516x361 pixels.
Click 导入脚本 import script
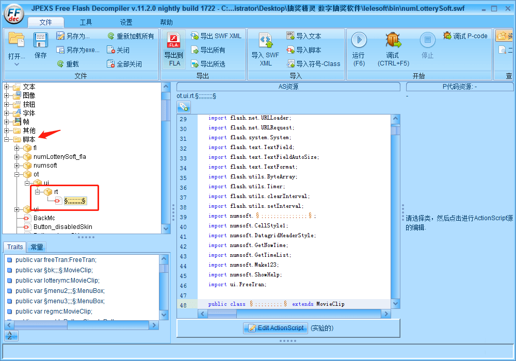[x=304, y=50]
